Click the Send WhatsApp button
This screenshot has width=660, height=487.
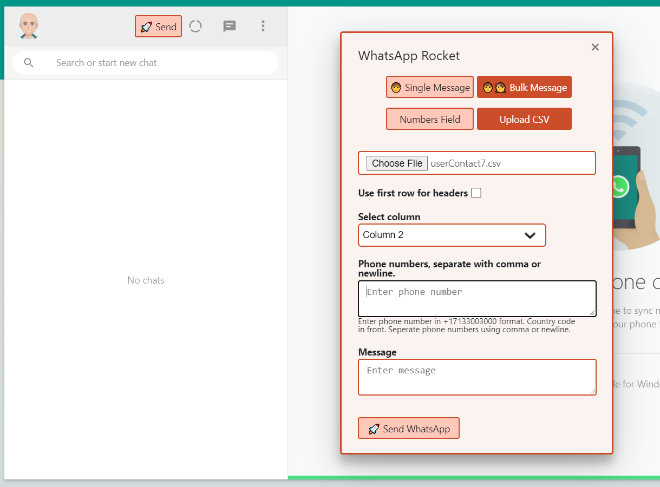click(409, 429)
